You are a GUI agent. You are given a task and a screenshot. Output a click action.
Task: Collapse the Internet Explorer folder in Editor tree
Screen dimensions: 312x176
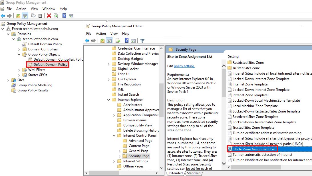109,100
